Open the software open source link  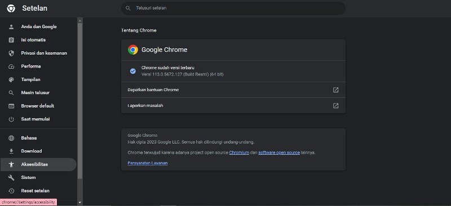click(x=279, y=153)
